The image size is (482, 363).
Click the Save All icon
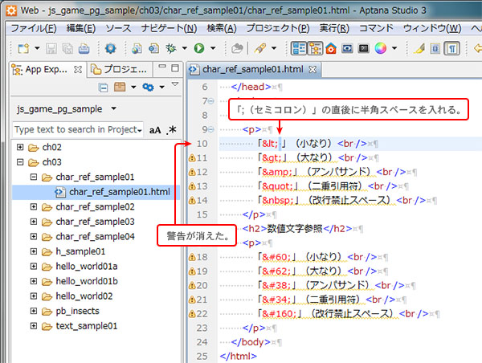(x=67, y=48)
